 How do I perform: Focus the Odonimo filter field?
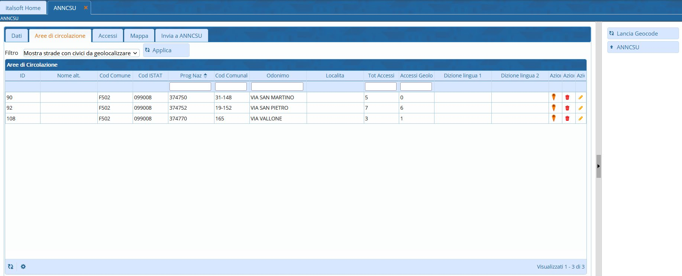(x=277, y=87)
